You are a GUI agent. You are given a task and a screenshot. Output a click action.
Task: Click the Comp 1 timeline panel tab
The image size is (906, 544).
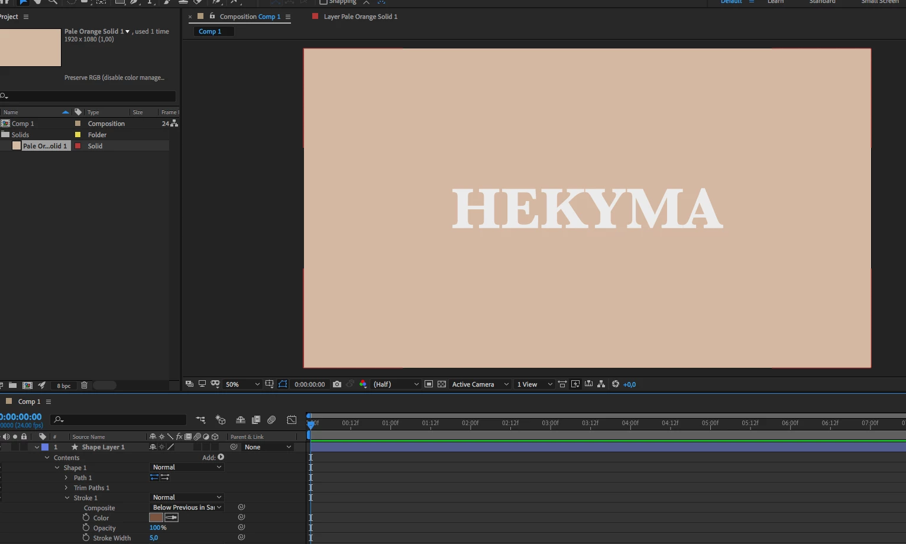click(29, 401)
